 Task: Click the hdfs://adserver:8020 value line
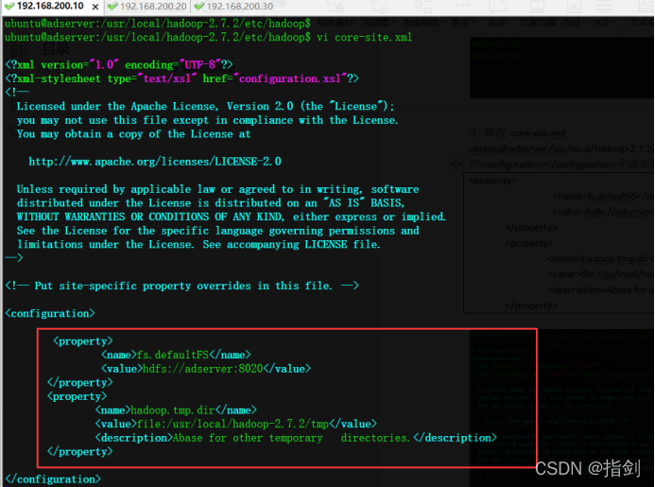pos(206,369)
